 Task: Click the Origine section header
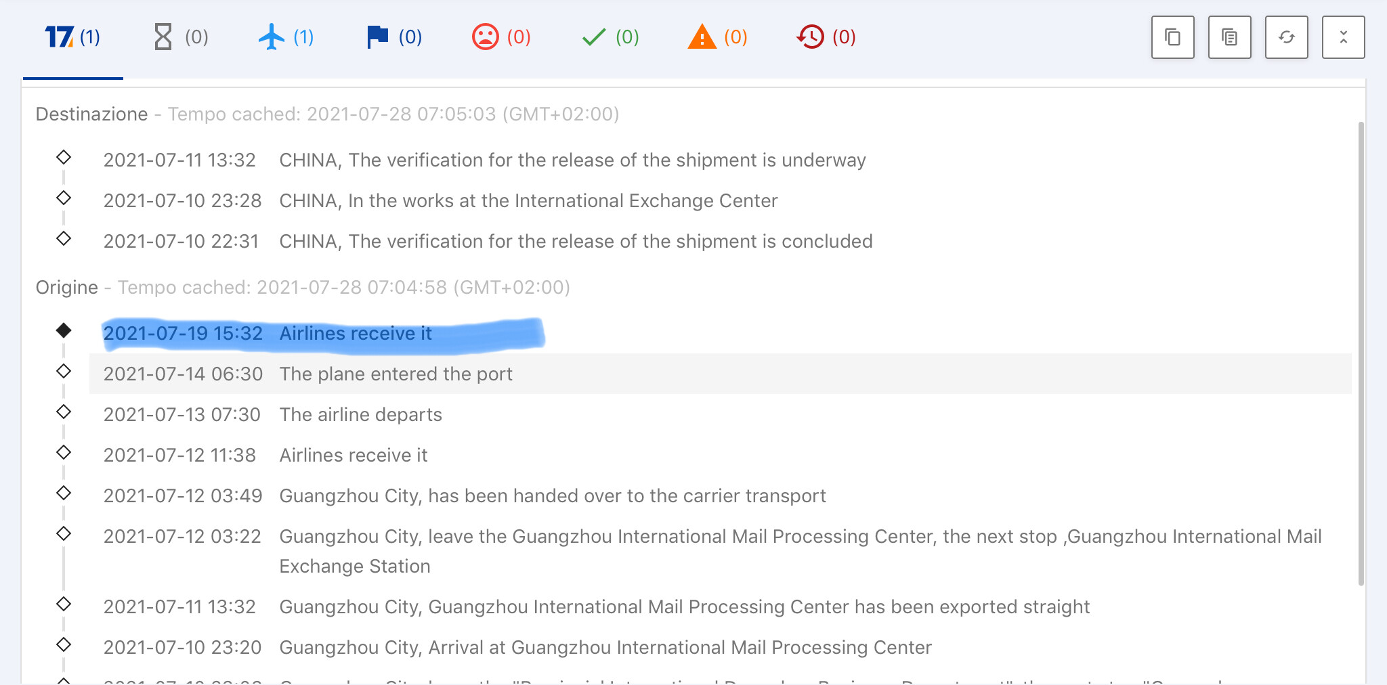click(x=67, y=288)
